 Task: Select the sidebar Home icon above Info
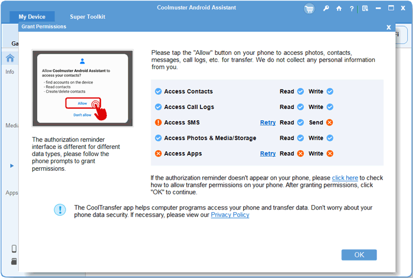[x=10, y=58]
